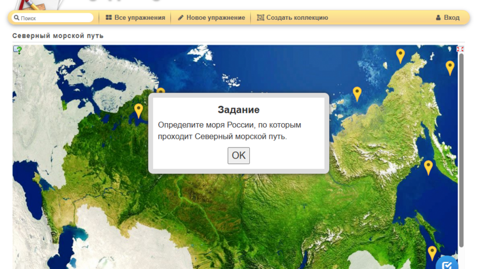Click the pin on the Sea of Okhotsk
Screen dimensions: 478x269
(x=428, y=167)
